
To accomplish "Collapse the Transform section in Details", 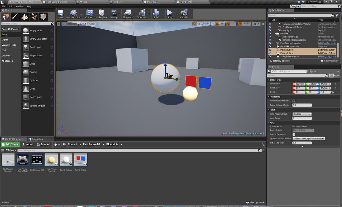I will point(269,80).
